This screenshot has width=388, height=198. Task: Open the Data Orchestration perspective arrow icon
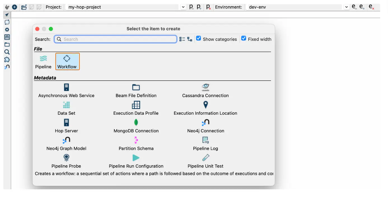[7, 15]
